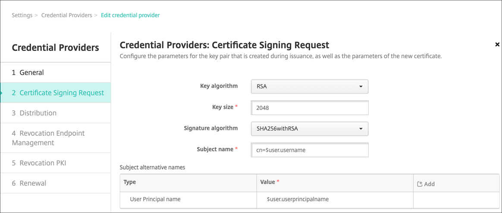Click the Key size input field
The width and height of the screenshot is (502, 213).
tap(309, 108)
